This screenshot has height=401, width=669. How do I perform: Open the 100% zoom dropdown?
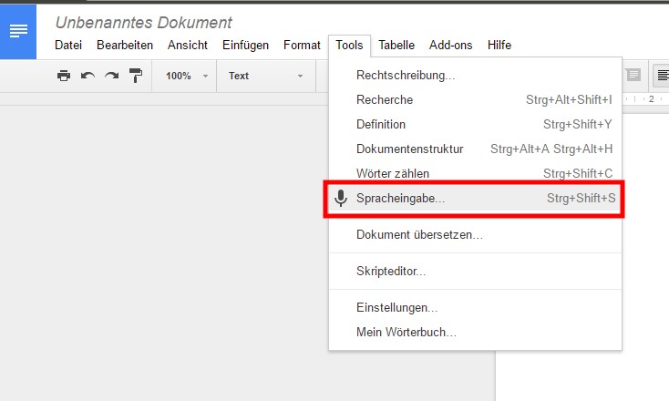[x=187, y=76]
